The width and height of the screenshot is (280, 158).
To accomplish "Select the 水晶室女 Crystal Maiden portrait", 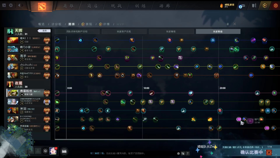I will [13, 102].
